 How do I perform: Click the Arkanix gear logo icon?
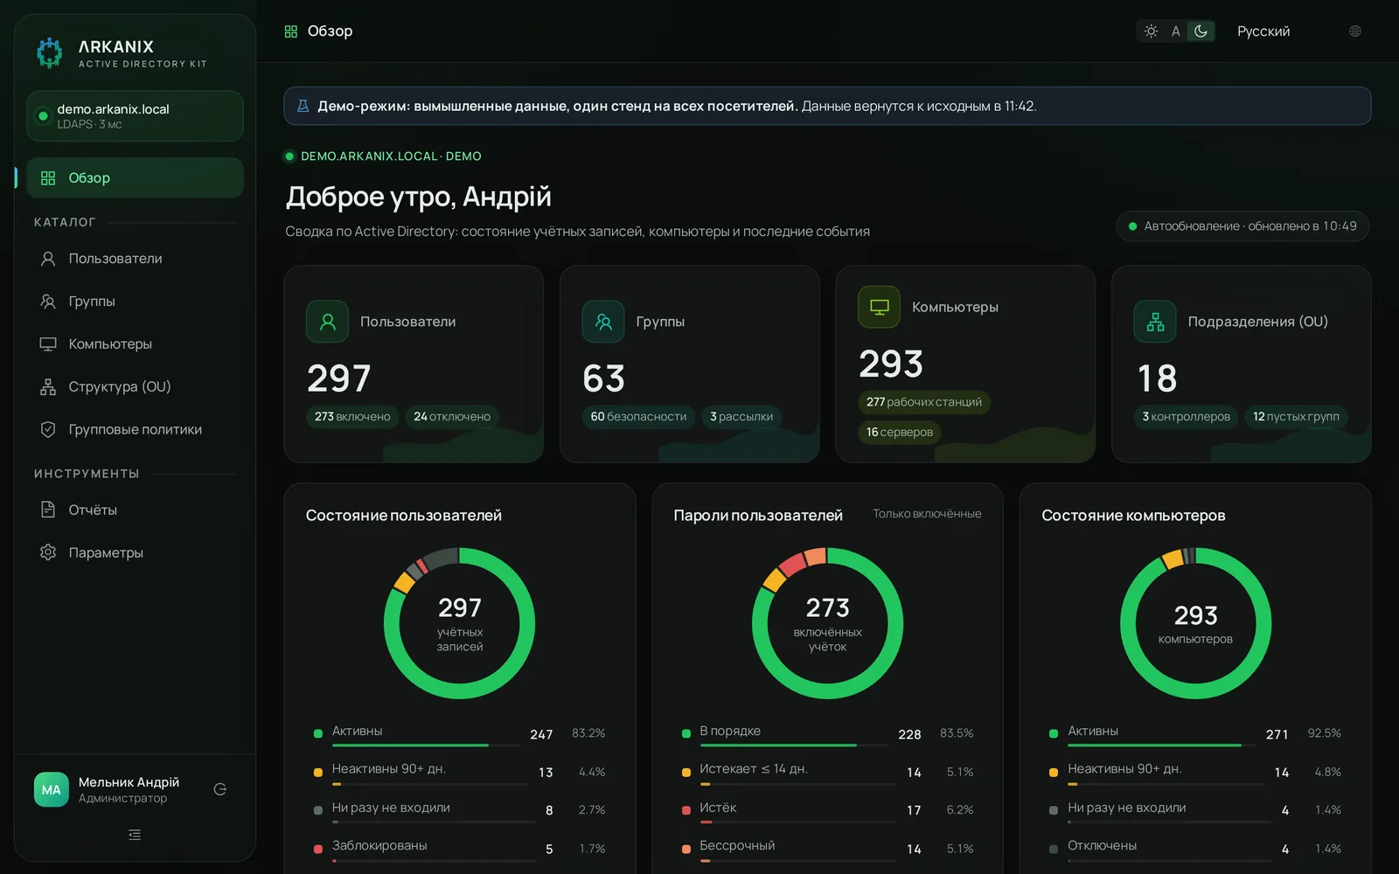(50, 52)
